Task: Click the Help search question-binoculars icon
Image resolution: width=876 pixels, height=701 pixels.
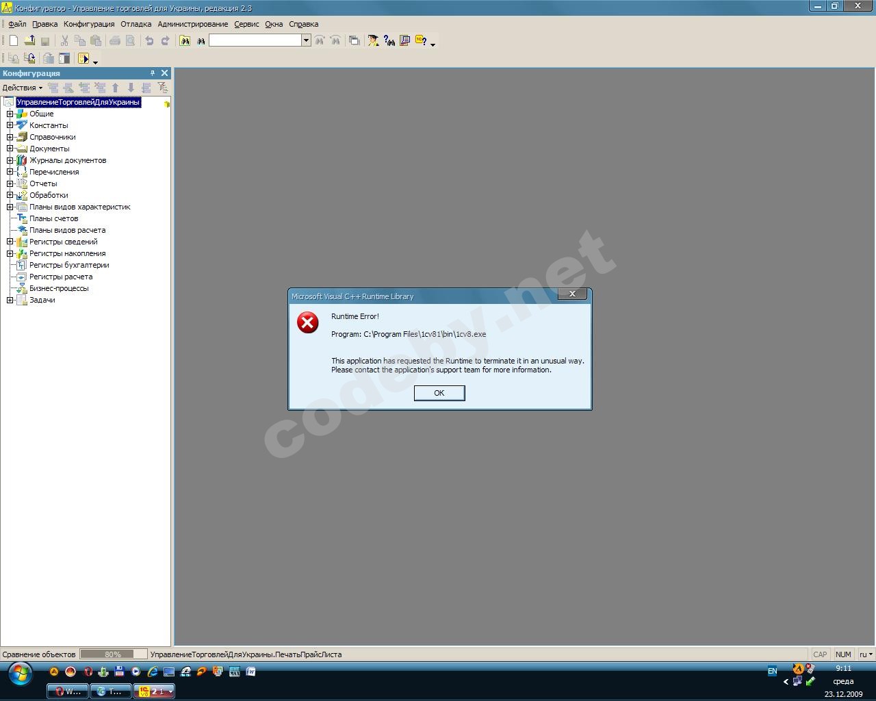Action: 389,41
